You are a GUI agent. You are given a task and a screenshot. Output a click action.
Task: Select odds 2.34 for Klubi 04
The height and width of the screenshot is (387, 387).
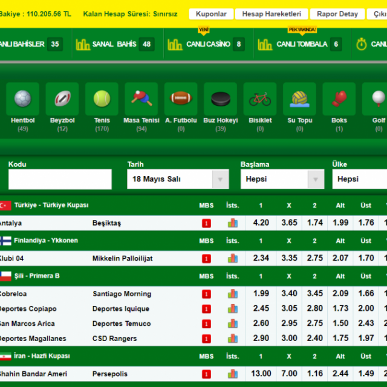(261, 258)
